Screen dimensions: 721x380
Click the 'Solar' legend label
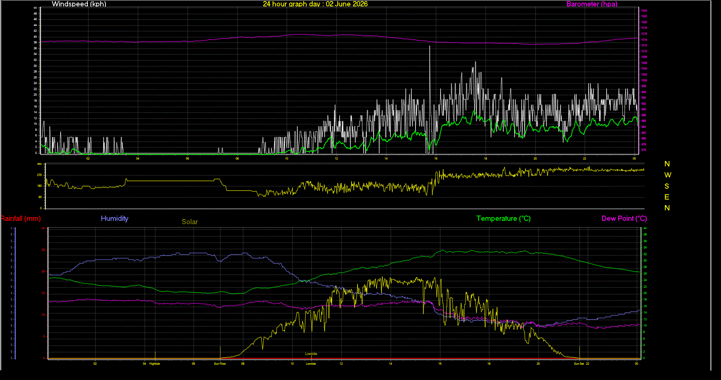coord(190,222)
